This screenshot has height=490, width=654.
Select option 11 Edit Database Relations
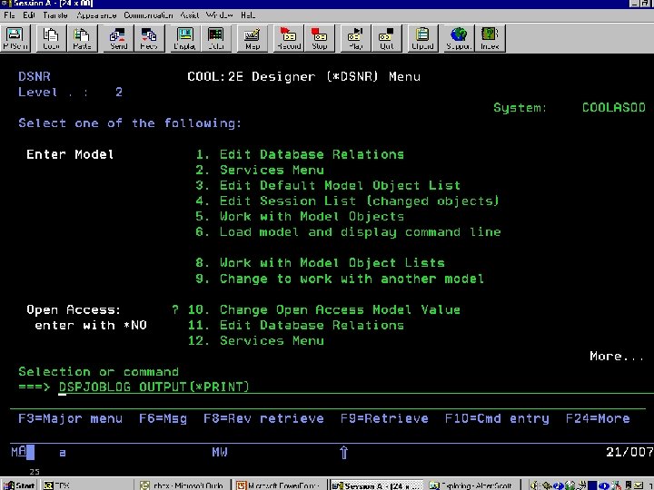point(296,325)
